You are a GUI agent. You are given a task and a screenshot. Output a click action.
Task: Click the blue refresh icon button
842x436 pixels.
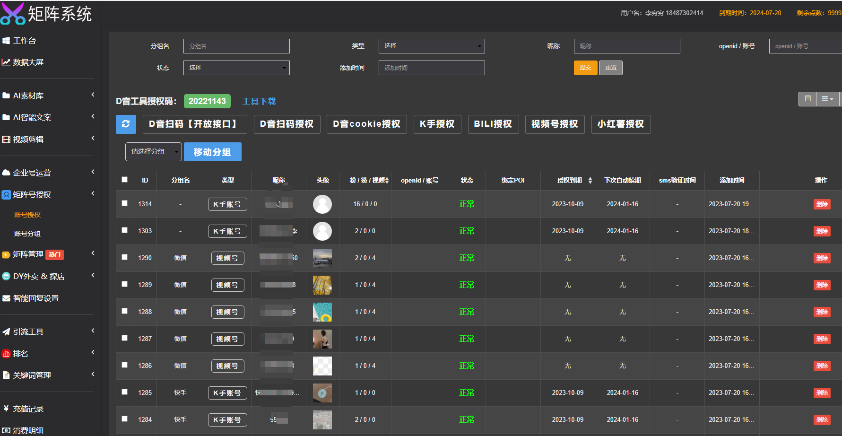point(126,124)
